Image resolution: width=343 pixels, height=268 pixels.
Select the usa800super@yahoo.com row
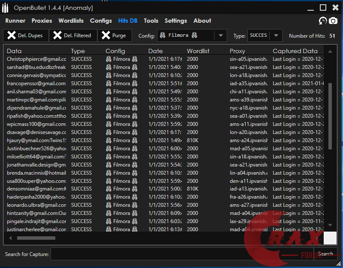[x=164, y=181]
